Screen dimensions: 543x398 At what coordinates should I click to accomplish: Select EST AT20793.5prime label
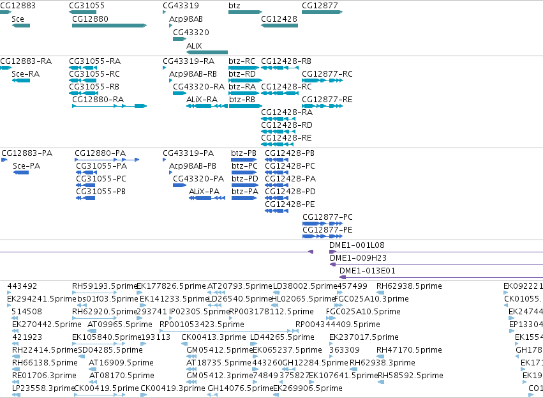[240, 286]
